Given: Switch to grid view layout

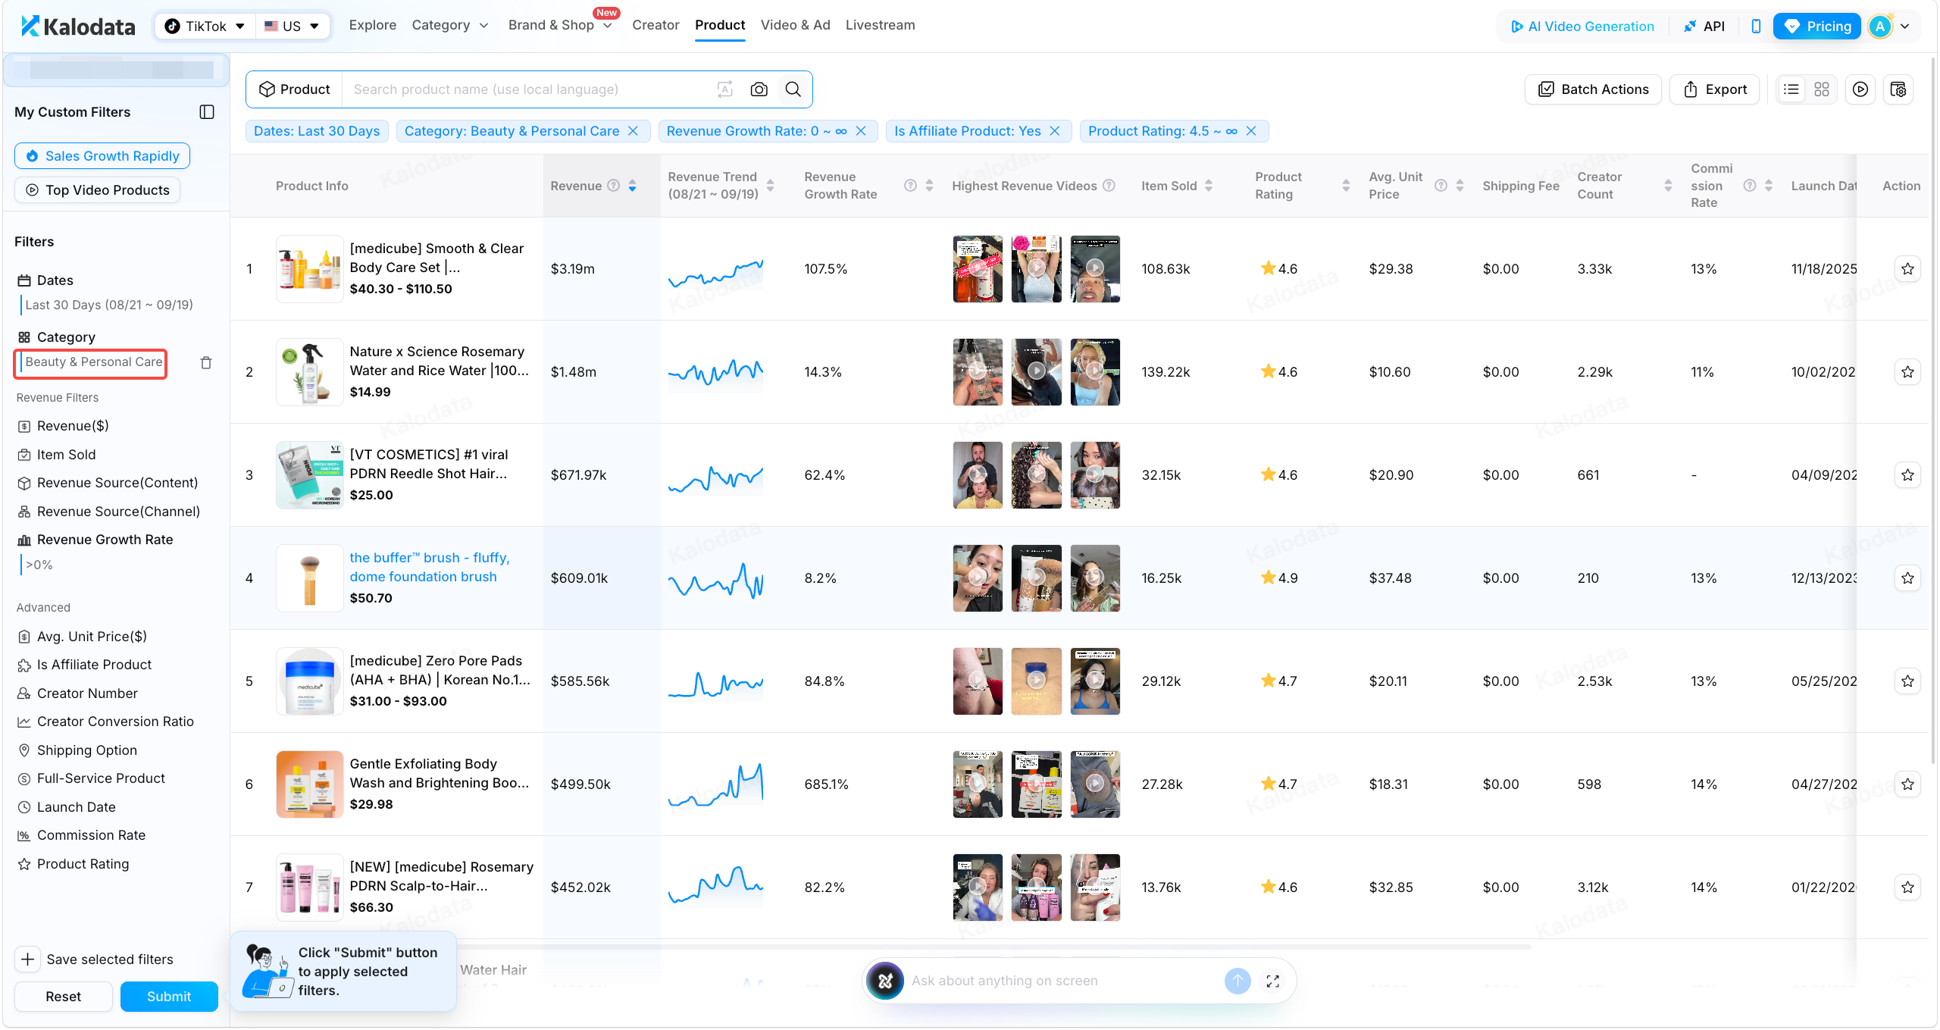Looking at the screenshot, I should point(1822,89).
